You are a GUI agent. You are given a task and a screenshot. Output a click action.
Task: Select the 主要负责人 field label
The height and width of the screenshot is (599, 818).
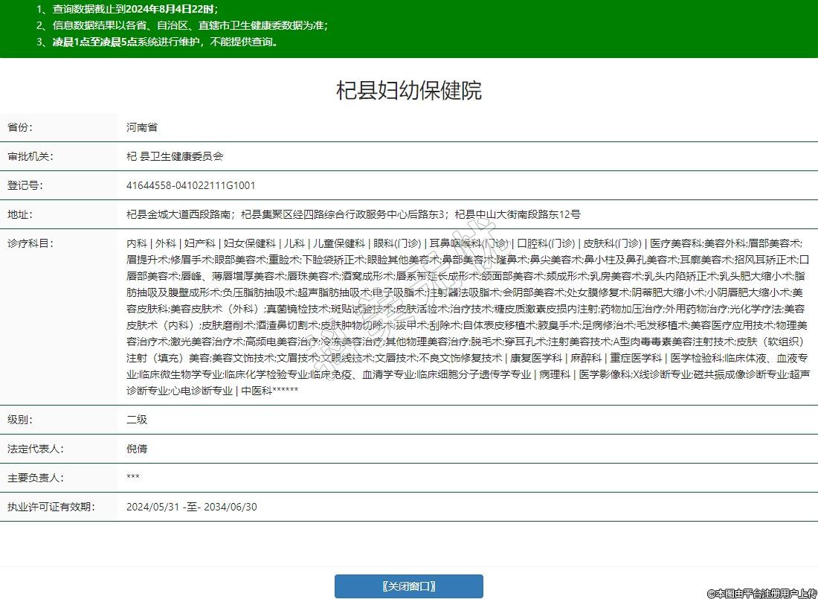(35, 478)
